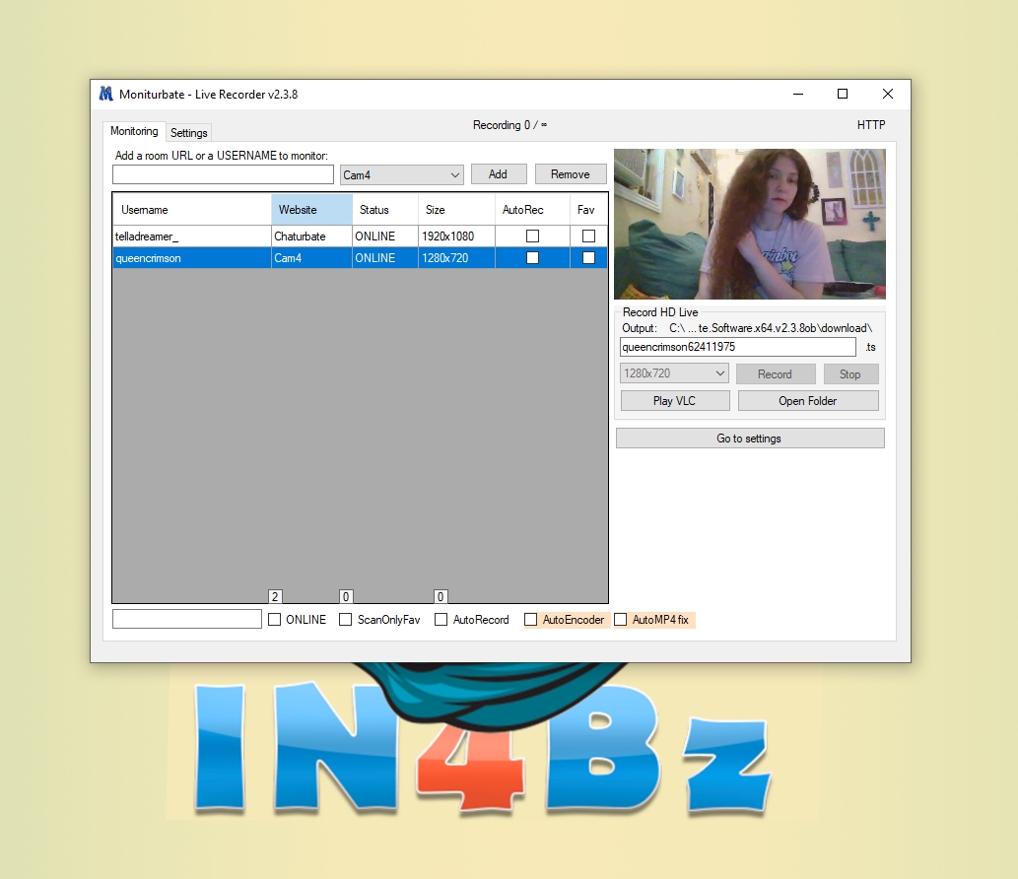The height and width of the screenshot is (879, 1018).
Task: Toggle the ONLINE filter checkbox
Action: point(275,619)
